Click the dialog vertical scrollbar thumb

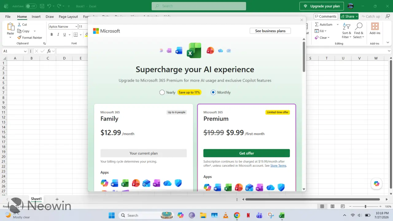304,57
